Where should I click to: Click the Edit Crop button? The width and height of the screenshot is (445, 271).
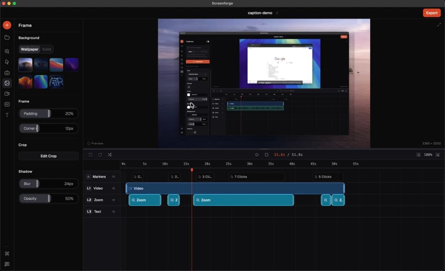pyautogui.click(x=49, y=156)
